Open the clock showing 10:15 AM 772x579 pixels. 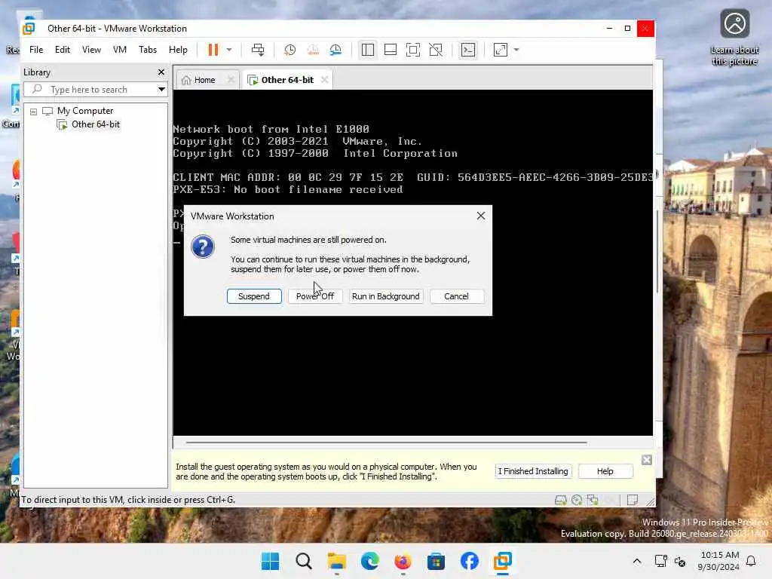pyautogui.click(x=718, y=561)
